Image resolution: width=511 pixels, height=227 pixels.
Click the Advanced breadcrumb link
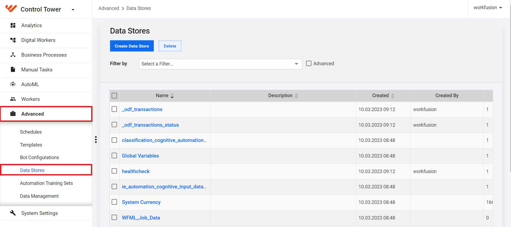109,8
